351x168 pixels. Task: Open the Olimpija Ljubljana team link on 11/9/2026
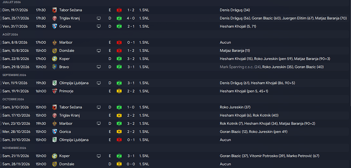point(74,83)
